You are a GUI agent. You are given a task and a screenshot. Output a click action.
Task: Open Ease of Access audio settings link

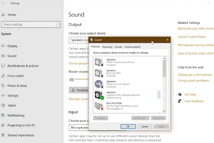pos(196,53)
